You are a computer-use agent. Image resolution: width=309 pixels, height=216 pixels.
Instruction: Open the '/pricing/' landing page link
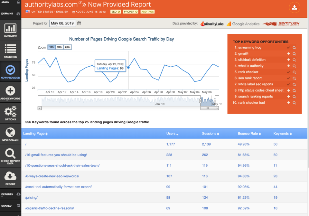(x=31, y=197)
